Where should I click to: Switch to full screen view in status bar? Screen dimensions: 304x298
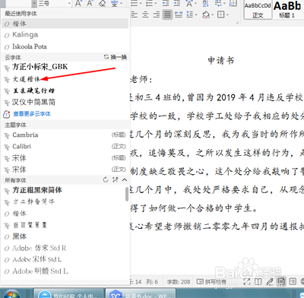pyautogui.click(x=247, y=281)
